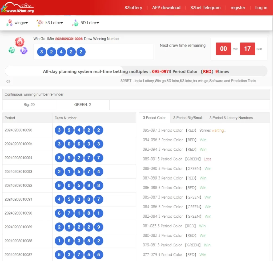273x261 pixels.
Task: Click the k3 Lotre dice icon
Action: [40, 23]
